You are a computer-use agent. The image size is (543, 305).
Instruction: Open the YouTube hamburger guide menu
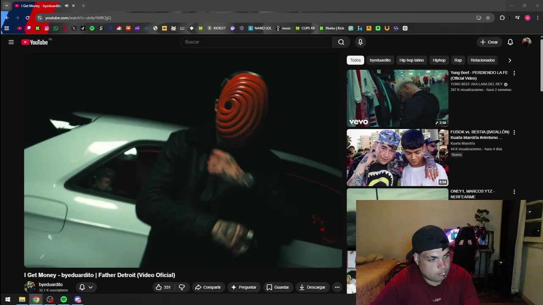pos(11,42)
